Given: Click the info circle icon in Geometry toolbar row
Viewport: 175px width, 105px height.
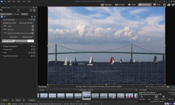Looking at the screenshot, I should [32, 16].
